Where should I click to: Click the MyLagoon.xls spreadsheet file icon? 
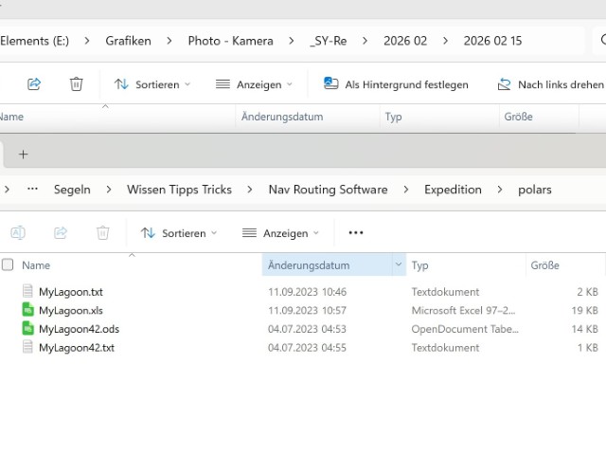(28, 310)
